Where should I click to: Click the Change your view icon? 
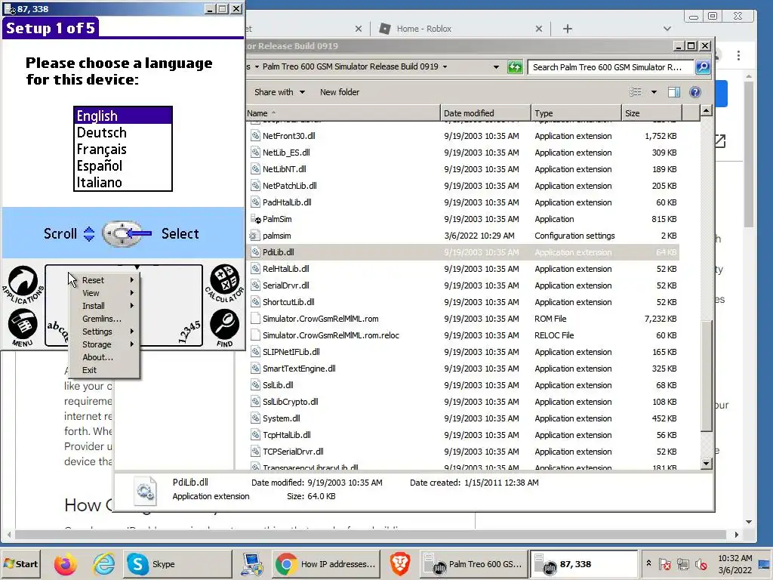click(x=636, y=91)
